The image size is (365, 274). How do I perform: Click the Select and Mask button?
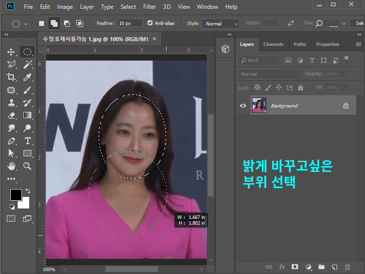[358, 23]
